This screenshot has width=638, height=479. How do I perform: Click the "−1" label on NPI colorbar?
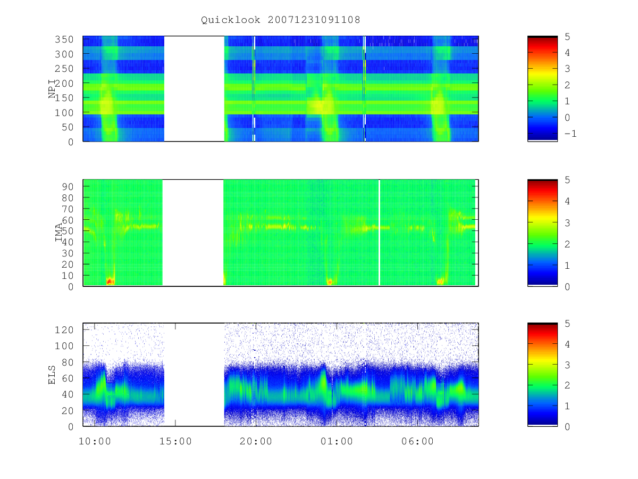click(x=570, y=134)
